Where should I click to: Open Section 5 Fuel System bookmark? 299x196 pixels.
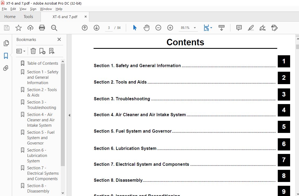41,138
